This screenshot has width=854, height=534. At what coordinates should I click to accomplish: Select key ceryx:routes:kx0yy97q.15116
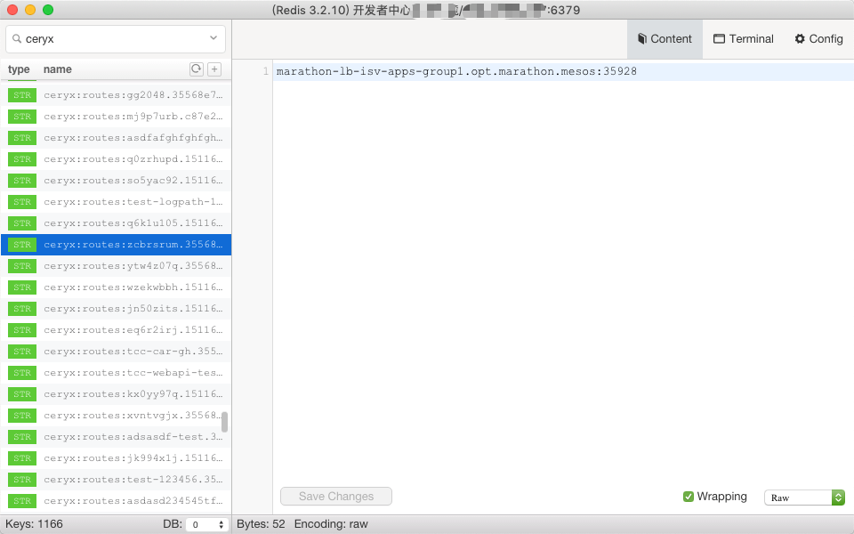116,394
